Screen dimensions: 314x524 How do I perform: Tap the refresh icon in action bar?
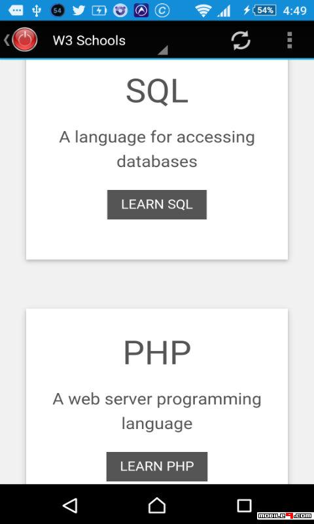[241, 41]
